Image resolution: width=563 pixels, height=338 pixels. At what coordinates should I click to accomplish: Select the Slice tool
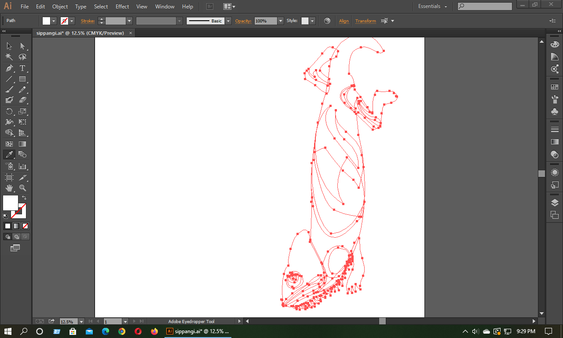[22, 177]
